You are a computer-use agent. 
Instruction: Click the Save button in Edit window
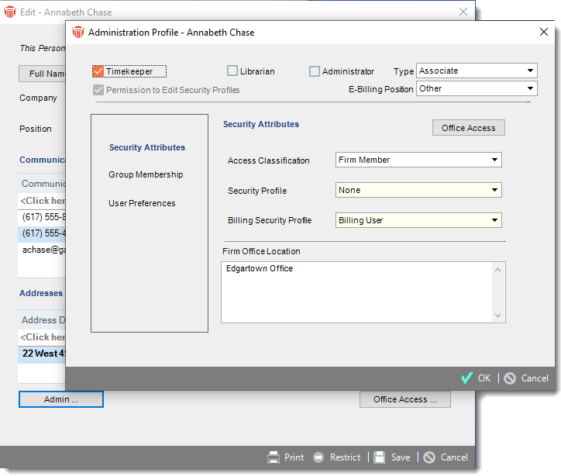point(392,457)
